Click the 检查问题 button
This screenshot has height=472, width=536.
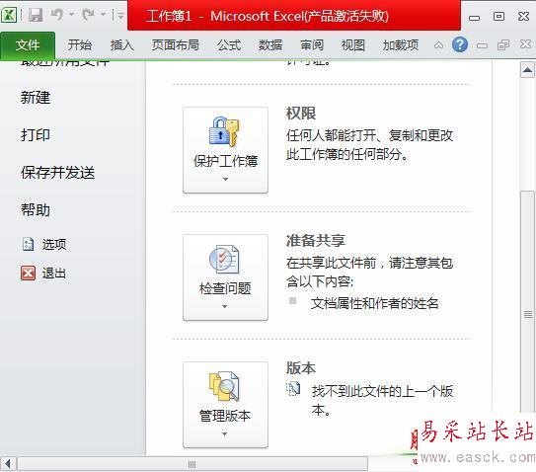pos(226,277)
